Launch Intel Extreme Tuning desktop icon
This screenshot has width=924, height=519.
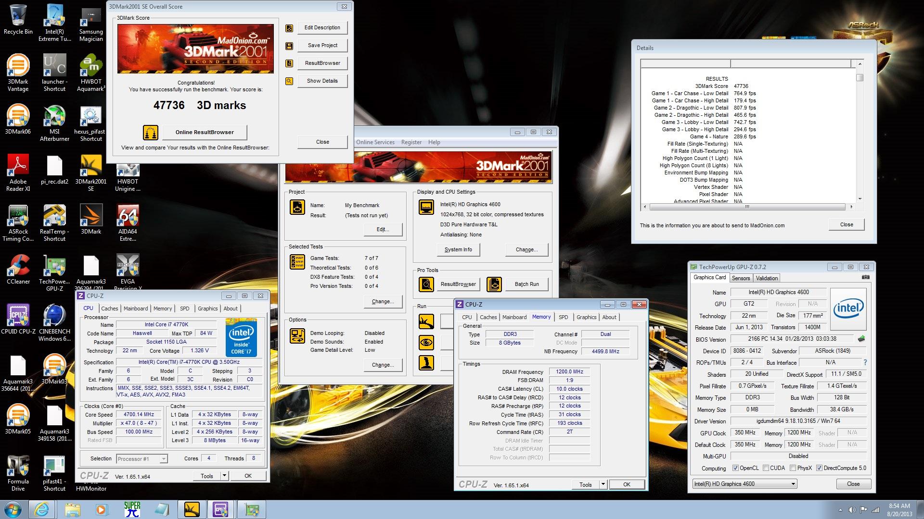[x=54, y=23]
